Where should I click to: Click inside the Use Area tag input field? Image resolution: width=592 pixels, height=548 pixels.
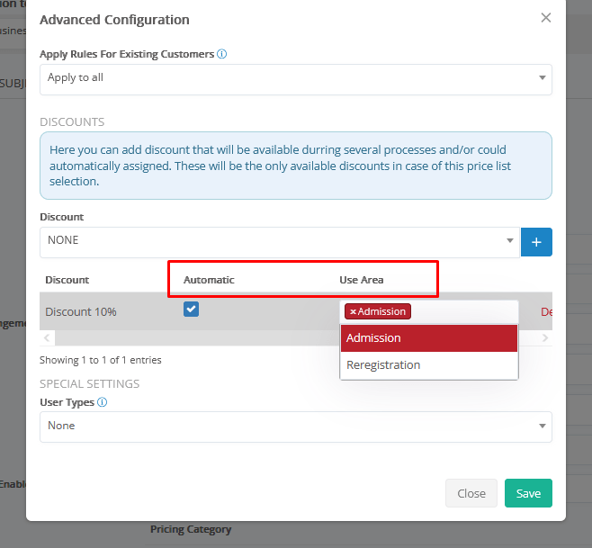tap(463, 312)
